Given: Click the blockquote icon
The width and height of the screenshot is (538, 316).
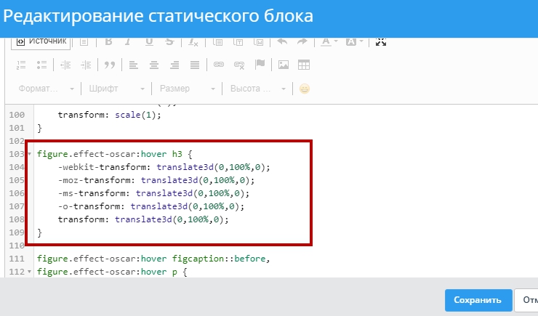Looking at the screenshot, I should [110, 65].
